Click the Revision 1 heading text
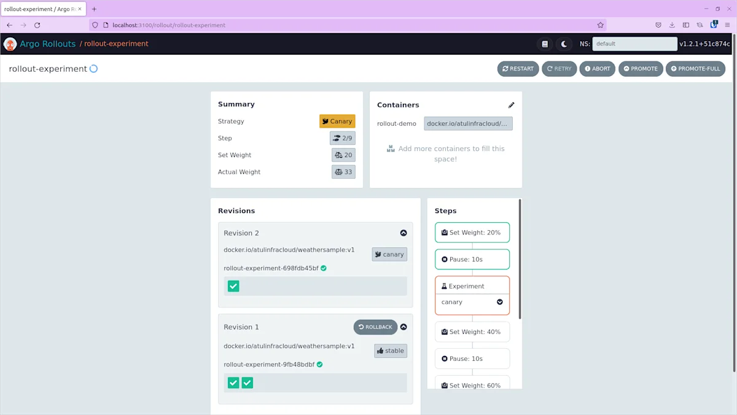The width and height of the screenshot is (737, 415). [241, 327]
